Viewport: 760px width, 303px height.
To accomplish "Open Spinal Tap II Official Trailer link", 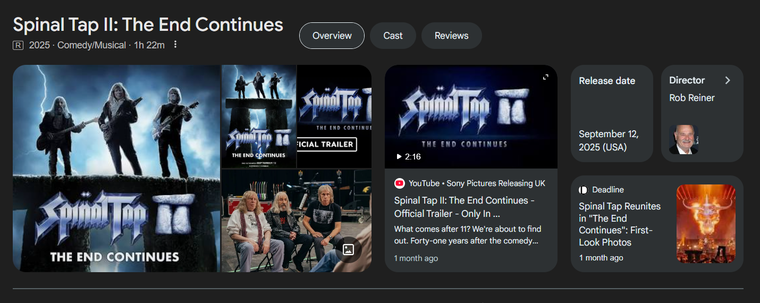I will pos(465,207).
